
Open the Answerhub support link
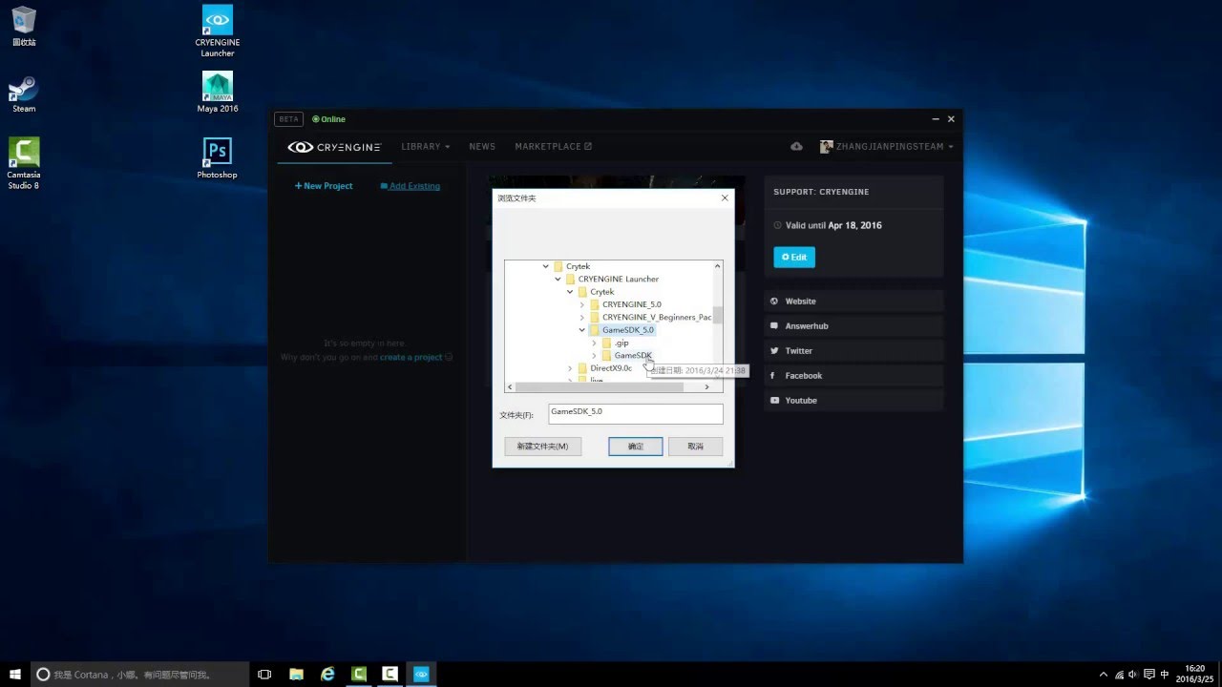tap(853, 326)
